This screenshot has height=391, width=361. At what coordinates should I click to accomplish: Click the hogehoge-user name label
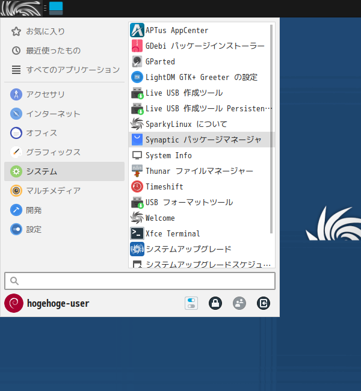click(x=58, y=303)
